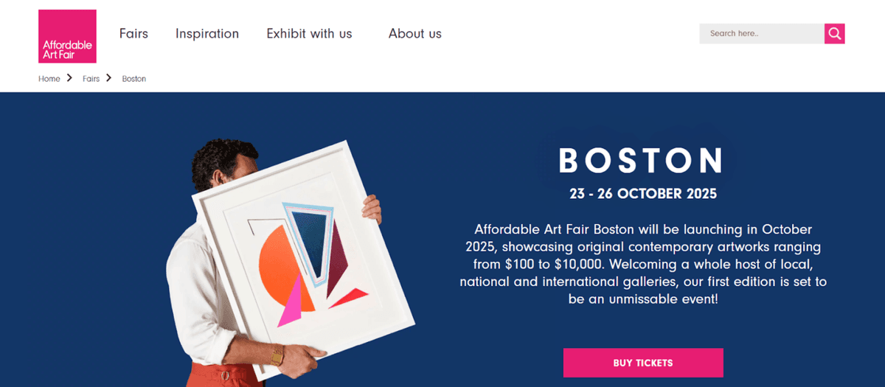
Task: Click the chevron after Fairs in breadcrumb
Action: pos(108,77)
